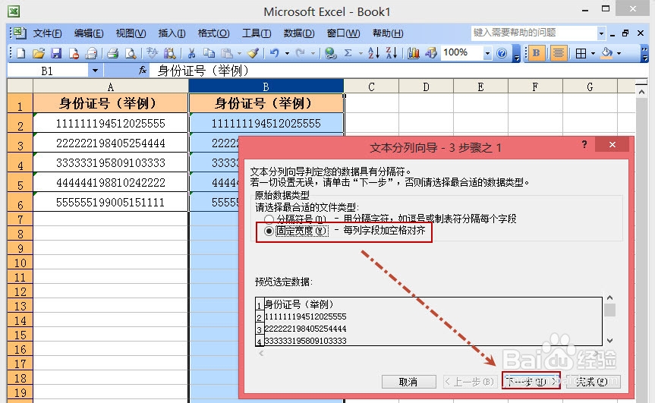
Task: Sort ascending A to Z
Action: click(x=373, y=53)
